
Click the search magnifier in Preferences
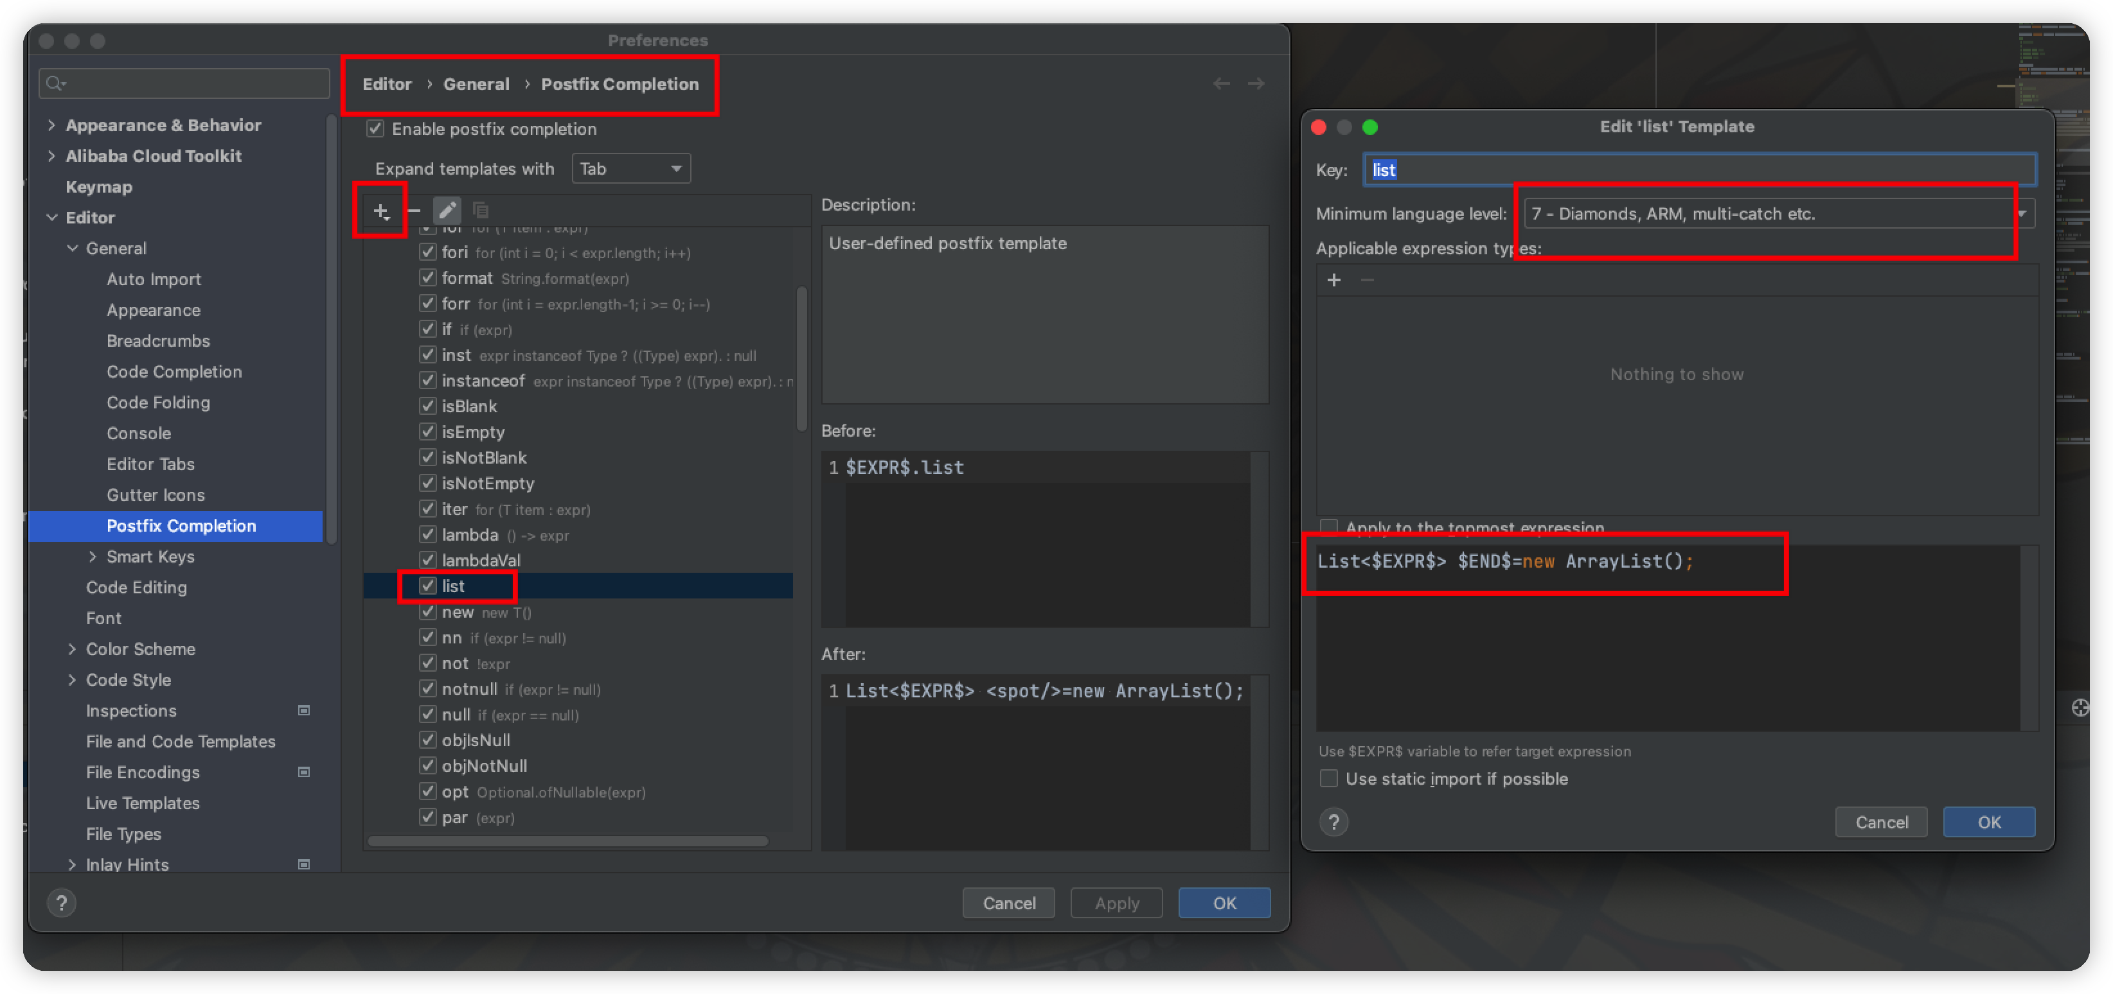coord(56,83)
